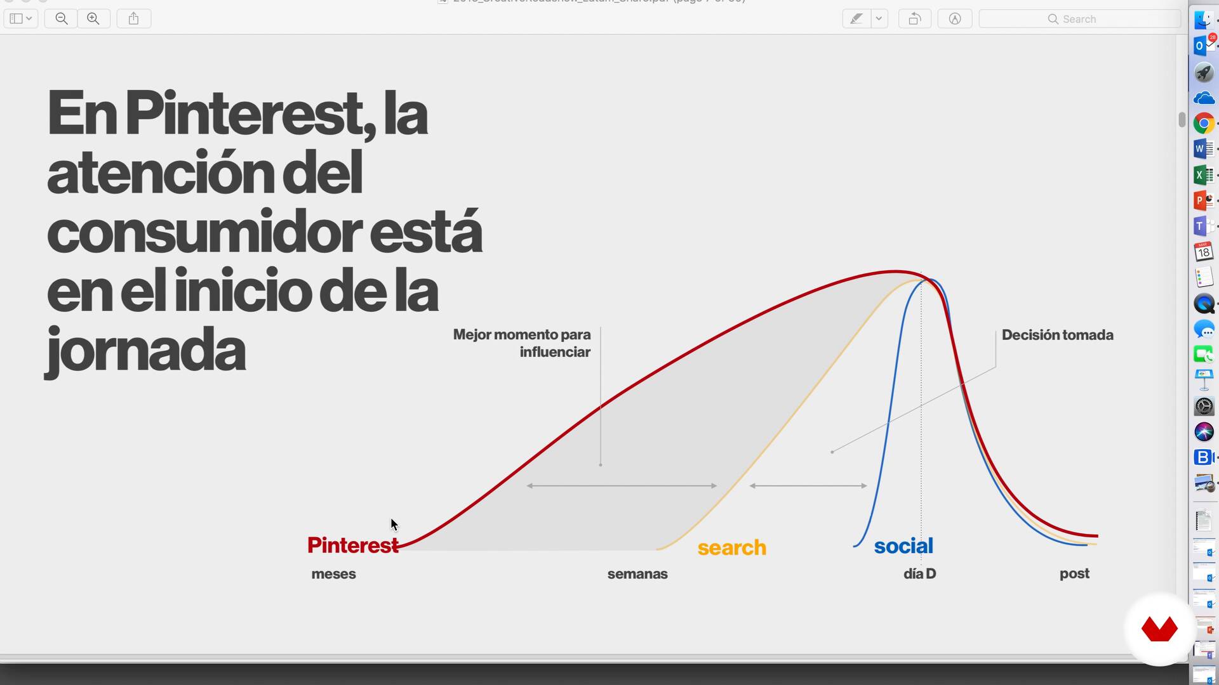Click the post axis label

click(1074, 574)
